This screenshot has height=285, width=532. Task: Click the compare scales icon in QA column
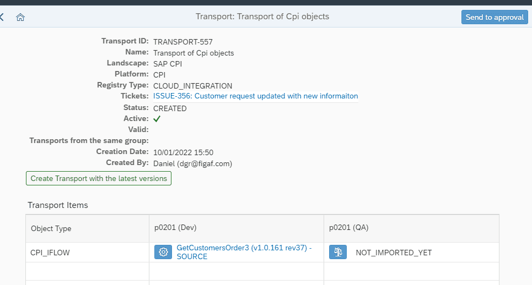tap(338, 252)
